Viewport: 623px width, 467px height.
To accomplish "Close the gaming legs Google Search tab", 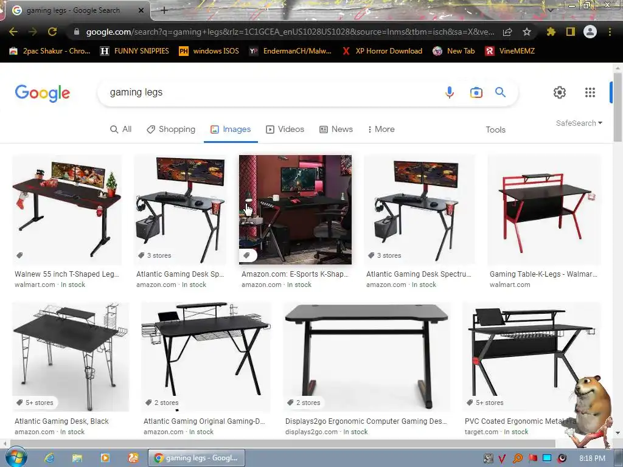I will point(141,10).
